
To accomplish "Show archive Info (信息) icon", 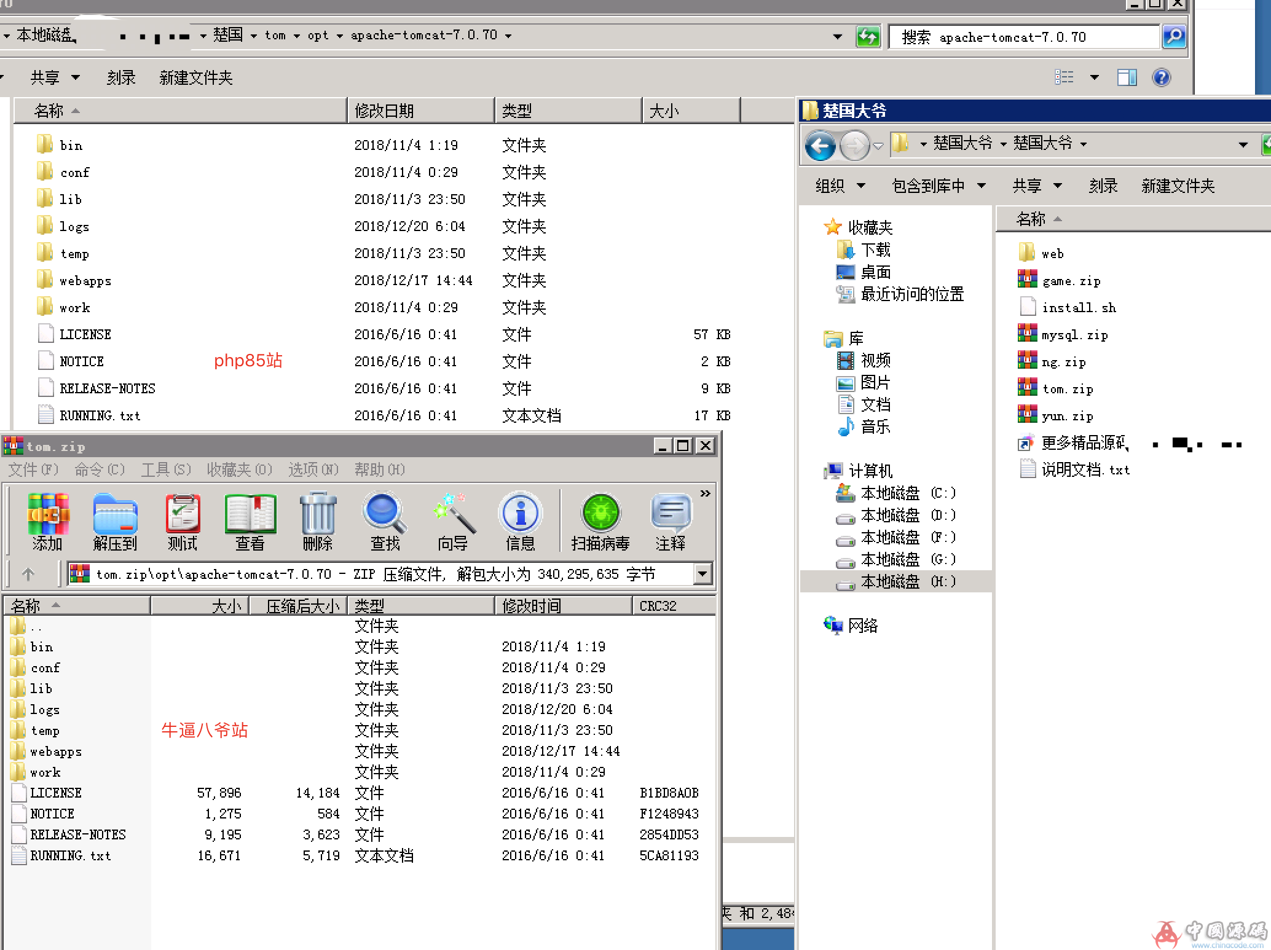I will 521,521.
